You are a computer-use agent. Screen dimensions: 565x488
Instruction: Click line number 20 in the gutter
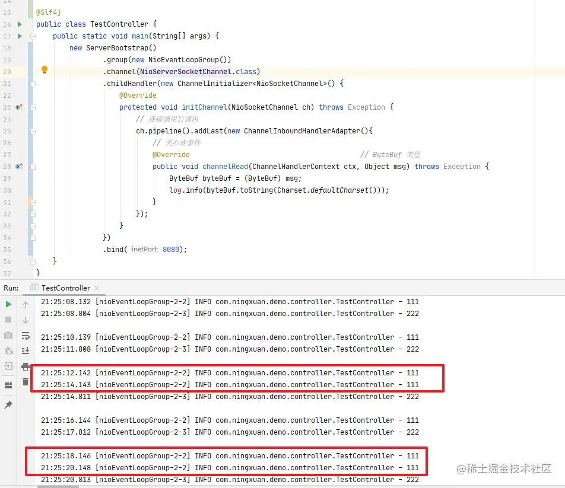[x=7, y=72]
